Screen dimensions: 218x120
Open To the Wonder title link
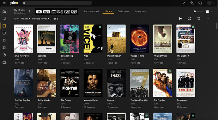44,100
